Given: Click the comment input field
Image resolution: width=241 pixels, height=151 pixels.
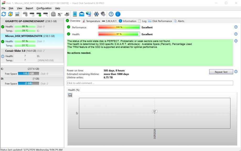Looking at the screenshot, I should click(x=150, y=83).
